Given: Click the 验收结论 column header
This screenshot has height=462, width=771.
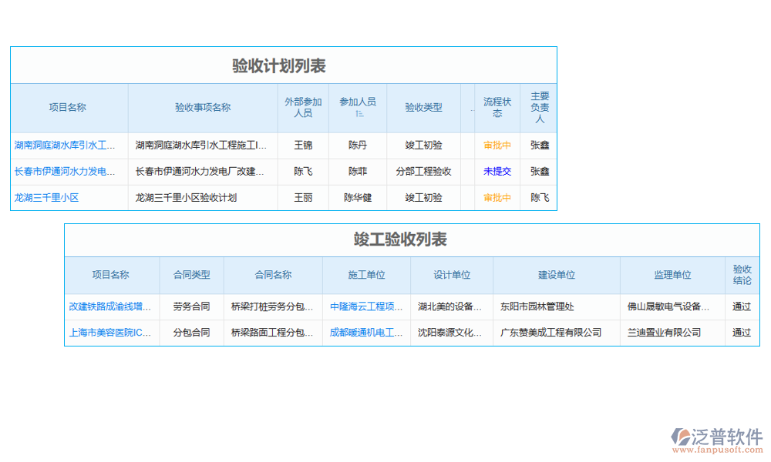Looking at the screenshot, I should 741,275.
